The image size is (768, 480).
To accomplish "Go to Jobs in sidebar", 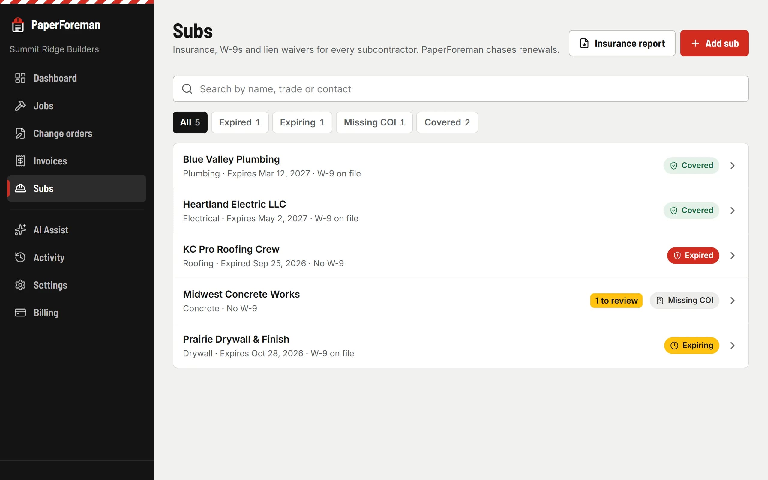I will point(76,106).
